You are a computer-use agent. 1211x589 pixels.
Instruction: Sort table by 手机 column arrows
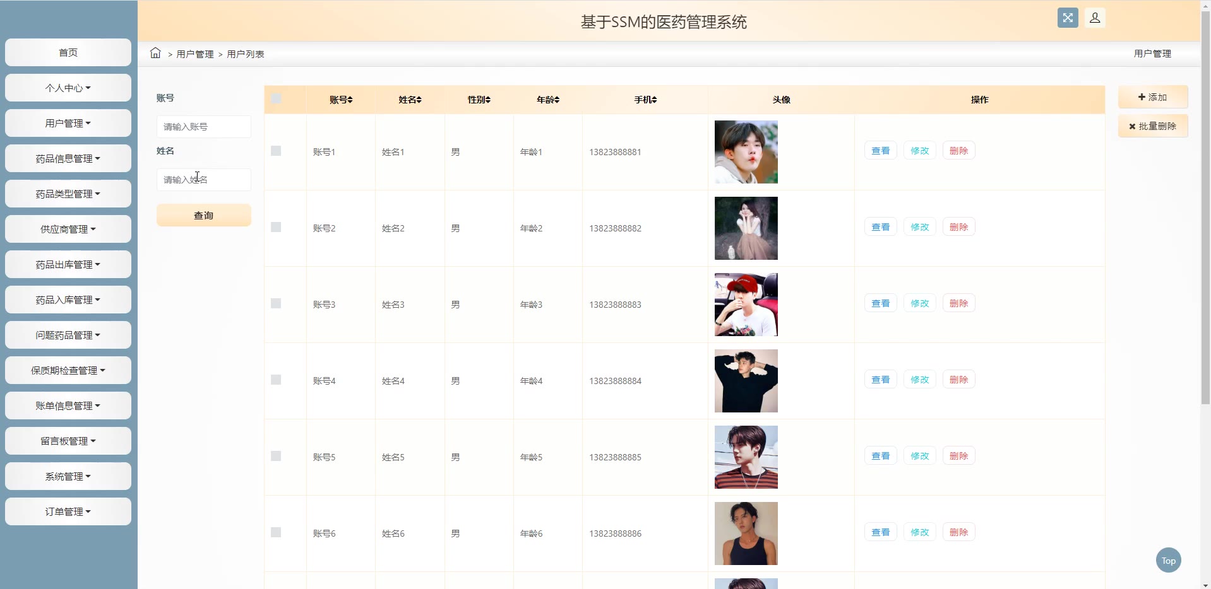coord(655,100)
